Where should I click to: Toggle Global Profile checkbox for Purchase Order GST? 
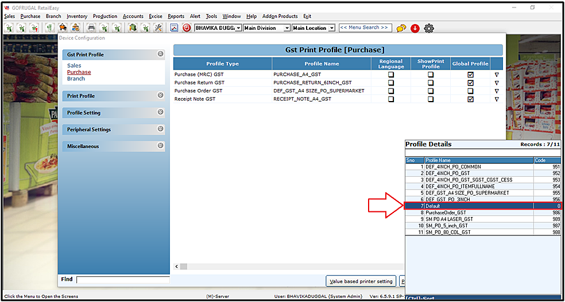pos(470,91)
